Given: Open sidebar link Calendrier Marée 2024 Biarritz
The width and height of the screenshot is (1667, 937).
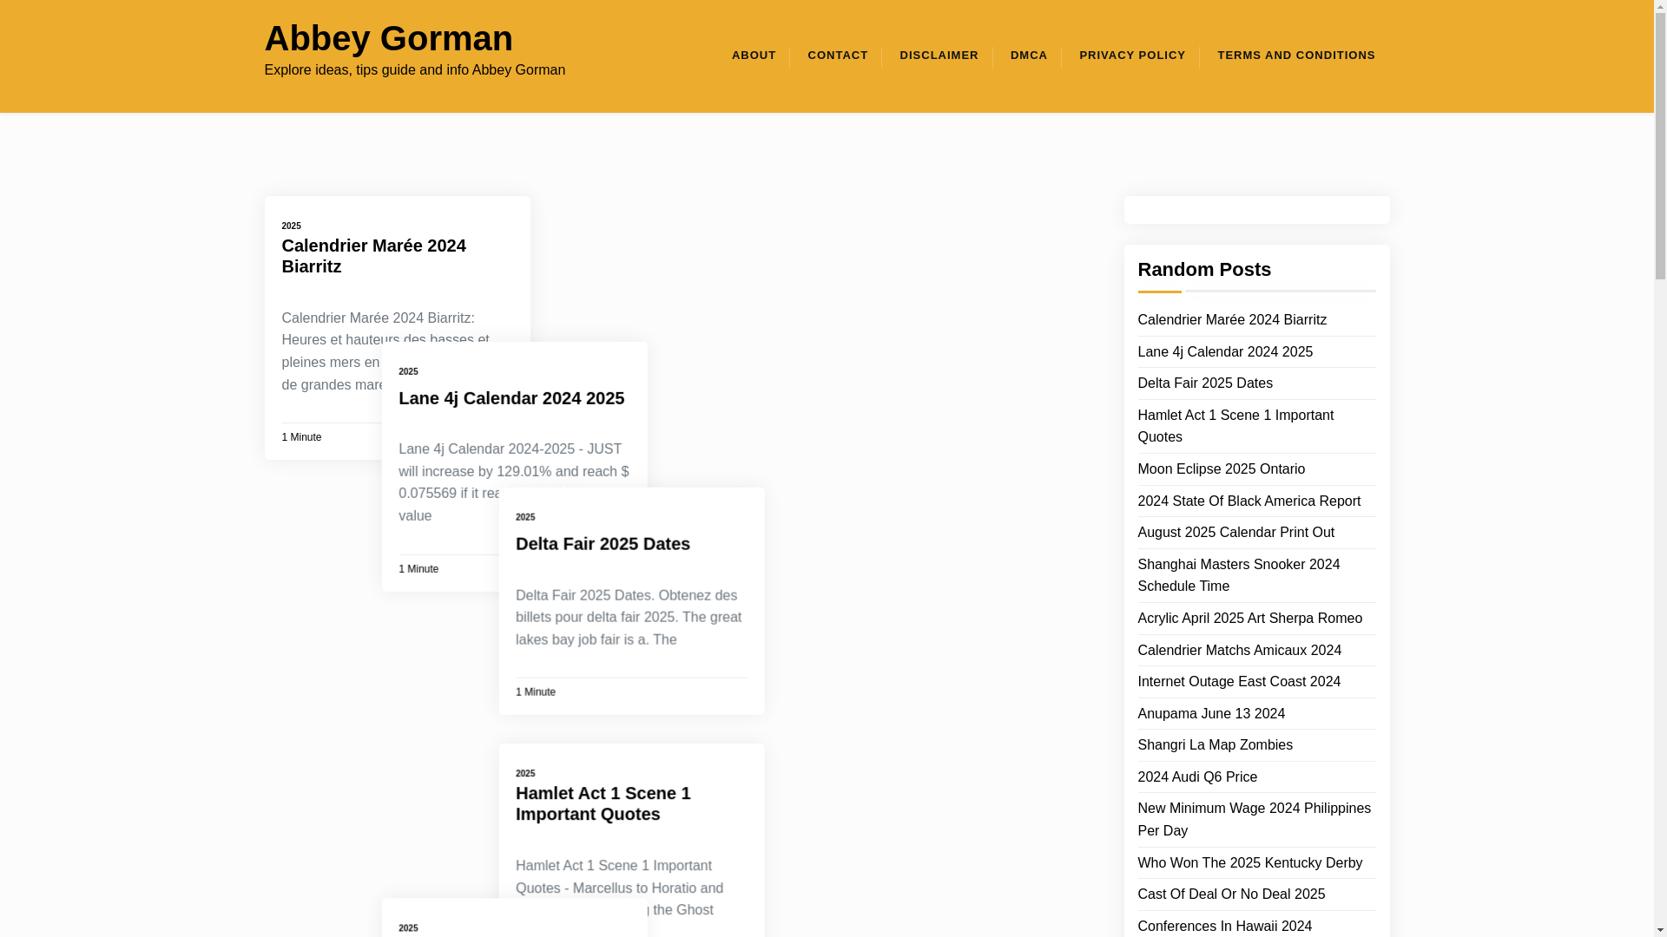Looking at the screenshot, I should 1232,319.
